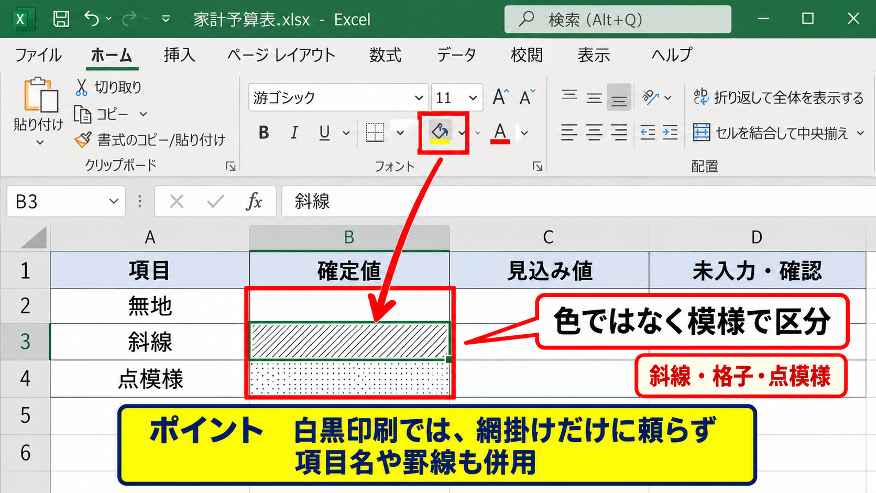Toggle the bottom align icon
This screenshot has width=876, height=493.
pyautogui.click(x=619, y=97)
